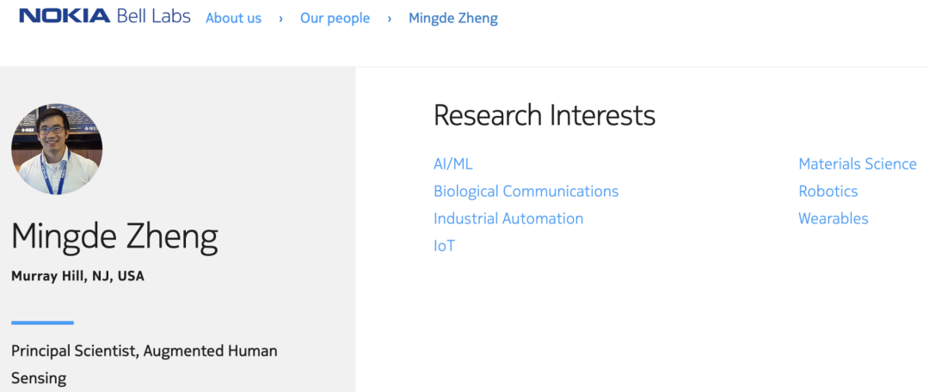Click the circular profile photo
This screenshot has width=929, height=392.
tap(57, 150)
